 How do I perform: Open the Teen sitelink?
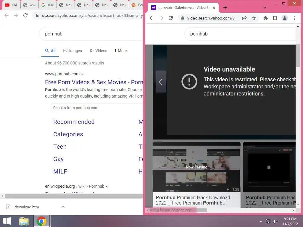click(x=60, y=147)
